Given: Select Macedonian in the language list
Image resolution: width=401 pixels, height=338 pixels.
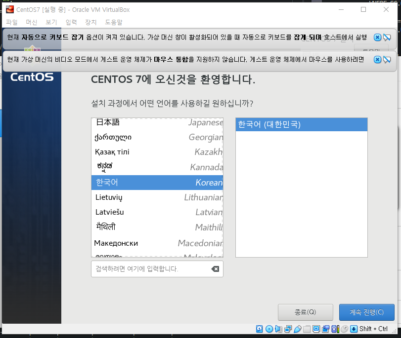Looking at the screenshot, I should tap(157, 243).
